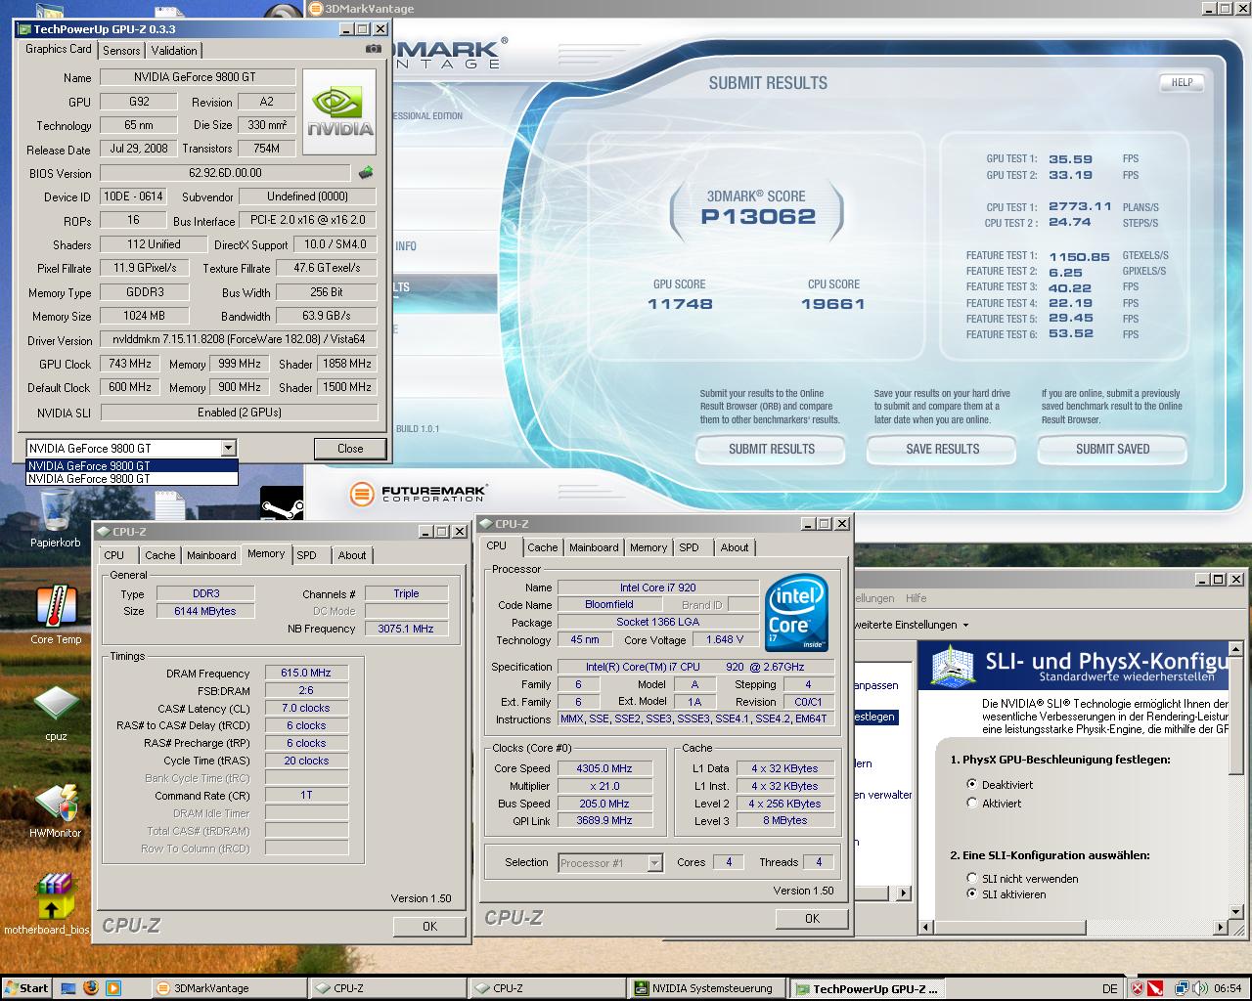Viewport: 1252px width, 1001px height.
Task: Open the Hilfe menu in NVIDIA panel
Action: coord(917,598)
